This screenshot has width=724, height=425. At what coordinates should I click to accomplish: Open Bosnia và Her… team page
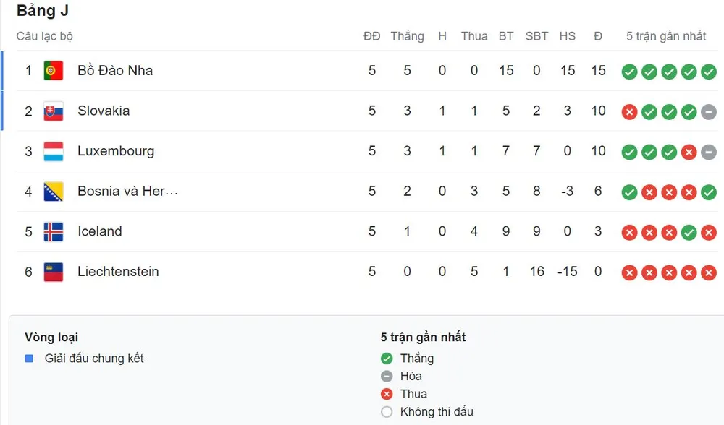pyautogui.click(x=127, y=192)
